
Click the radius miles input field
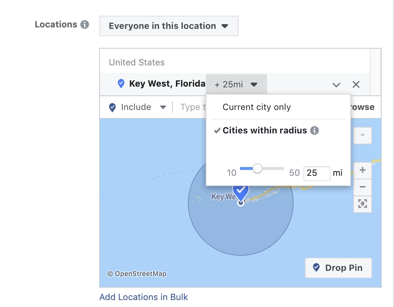point(317,173)
